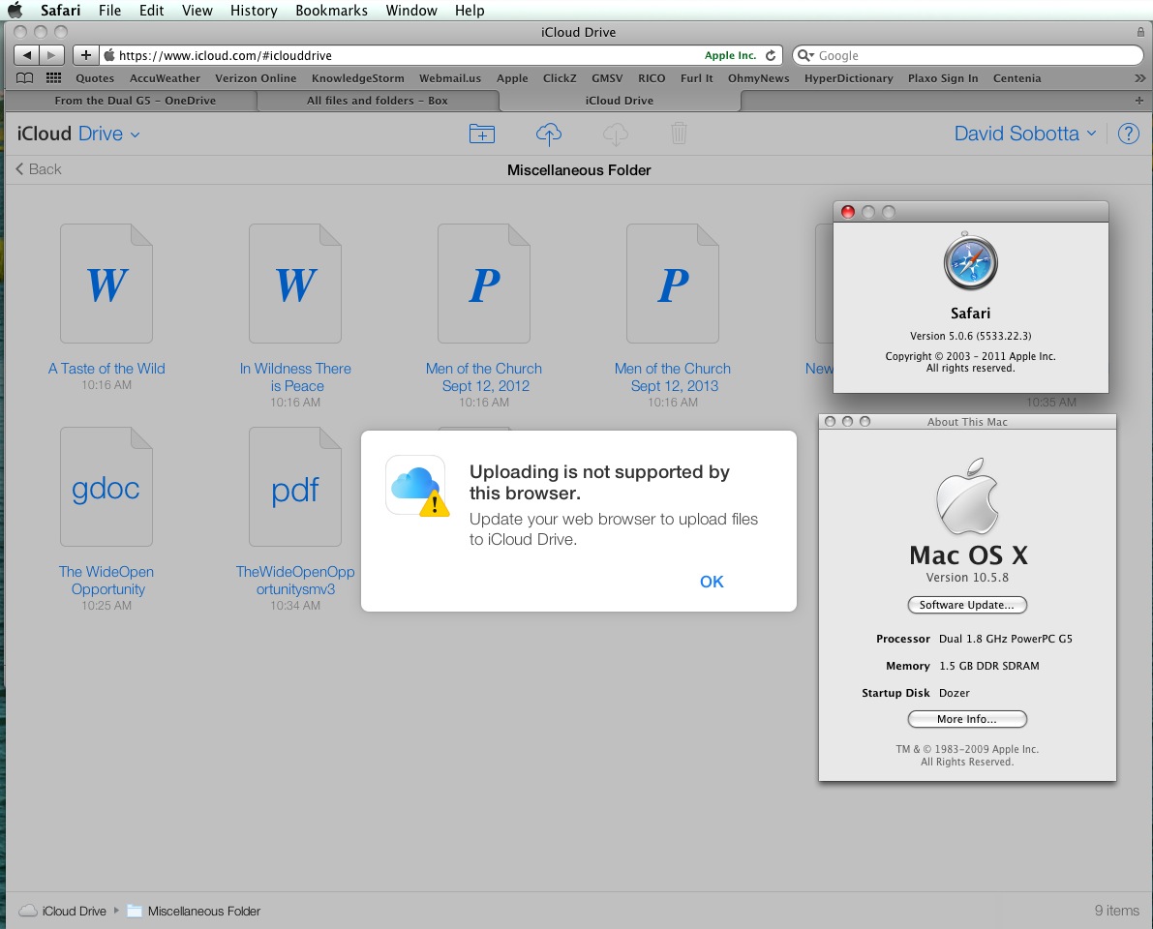Open the Help menu
Image resolution: width=1153 pixels, height=929 pixels.
pyautogui.click(x=470, y=11)
